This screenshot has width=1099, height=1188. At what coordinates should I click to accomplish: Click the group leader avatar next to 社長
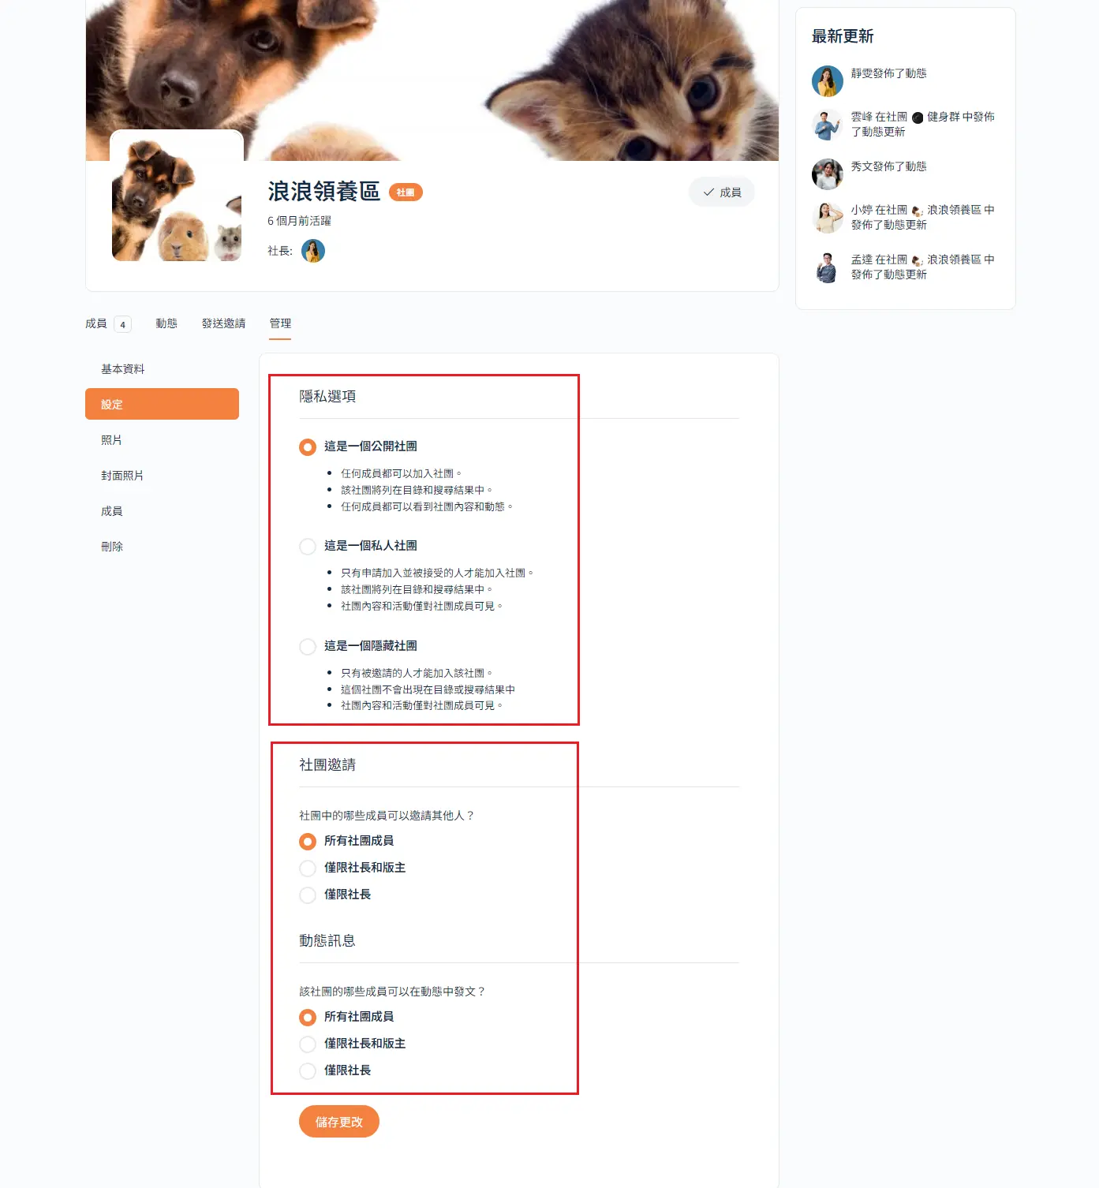pyautogui.click(x=313, y=251)
